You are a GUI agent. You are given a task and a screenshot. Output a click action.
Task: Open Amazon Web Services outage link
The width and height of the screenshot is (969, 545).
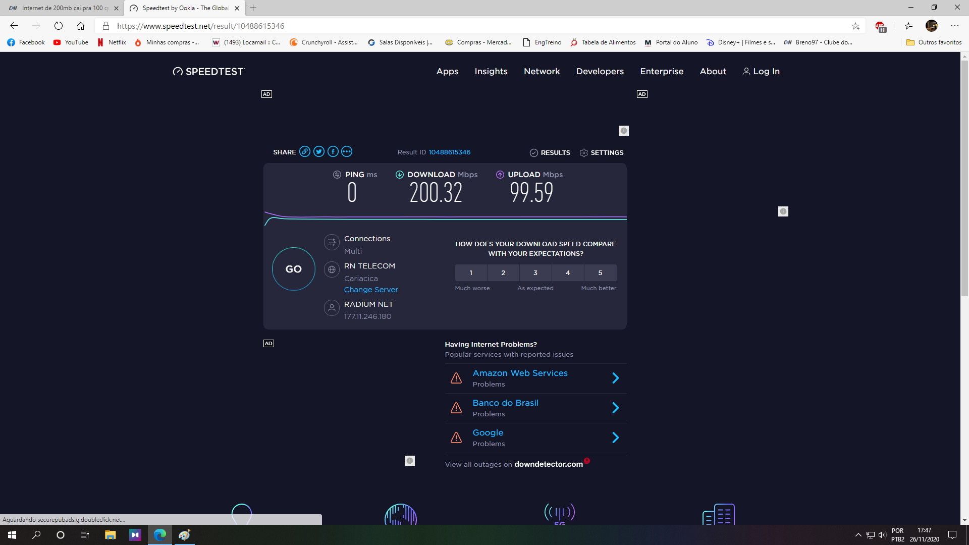pyautogui.click(x=520, y=373)
